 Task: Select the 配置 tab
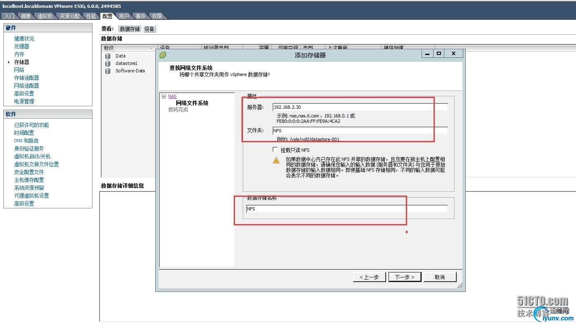pyautogui.click(x=107, y=16)
